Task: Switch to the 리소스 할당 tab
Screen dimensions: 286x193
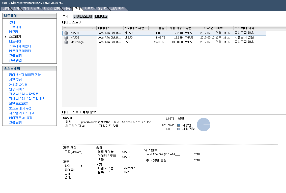Action: click(52, 9)
